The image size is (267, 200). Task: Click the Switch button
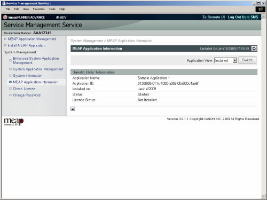click(x=247, y=60)
